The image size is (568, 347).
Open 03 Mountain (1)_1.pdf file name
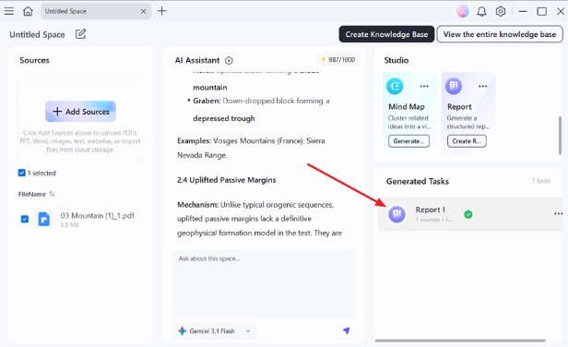pos(97,216)
